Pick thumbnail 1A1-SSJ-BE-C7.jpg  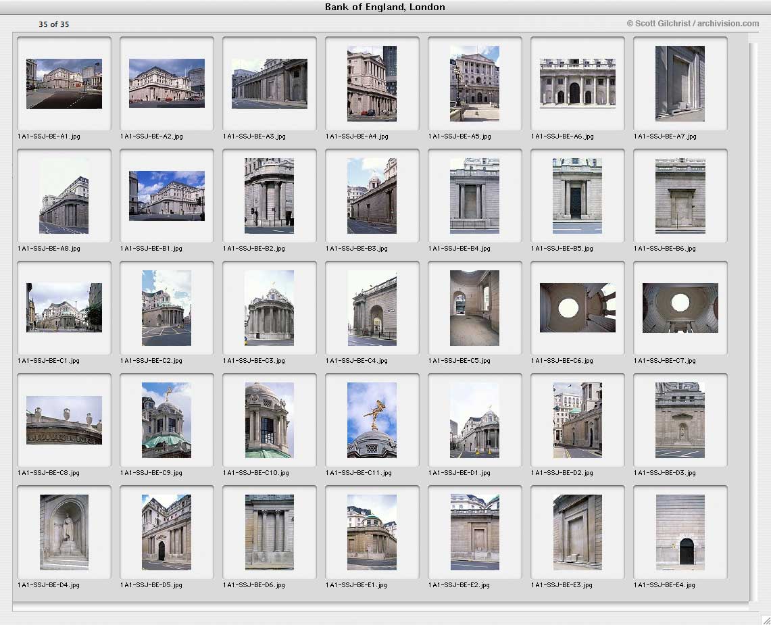(680, 308)
